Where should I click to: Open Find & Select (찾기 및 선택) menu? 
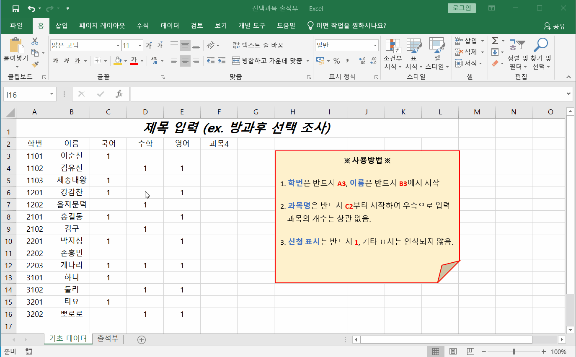(x=541, y=54)
